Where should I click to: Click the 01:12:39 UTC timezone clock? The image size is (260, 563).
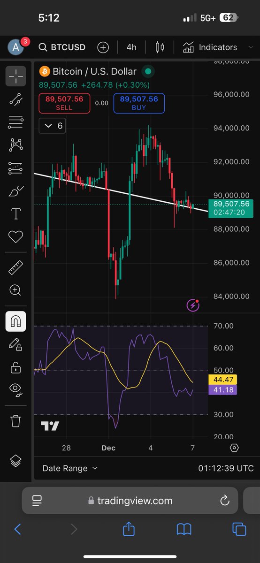(x=225, y=468)
